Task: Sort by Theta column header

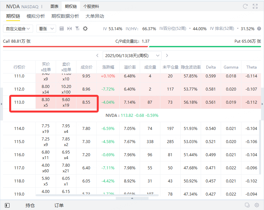Action: (x=251, y=67)
